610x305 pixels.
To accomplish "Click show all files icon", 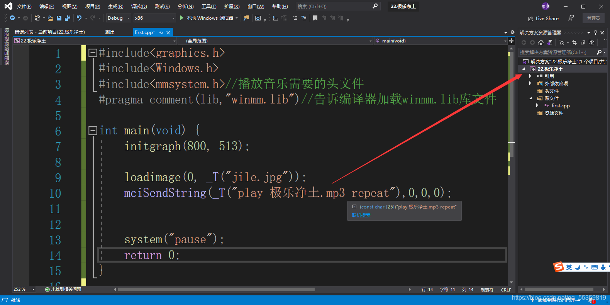I will [591, 42].
